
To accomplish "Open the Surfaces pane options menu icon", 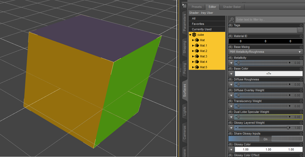I will tap(184, 6).
